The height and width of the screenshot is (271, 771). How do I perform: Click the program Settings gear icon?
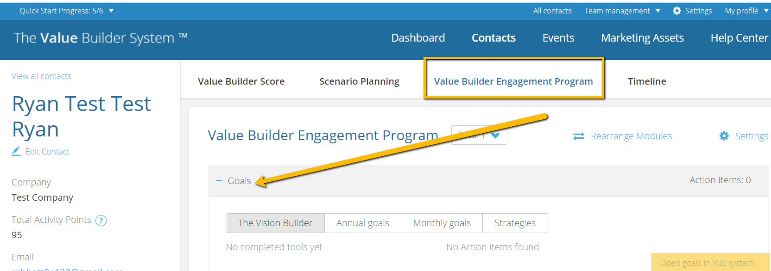(x=724, y=136)
